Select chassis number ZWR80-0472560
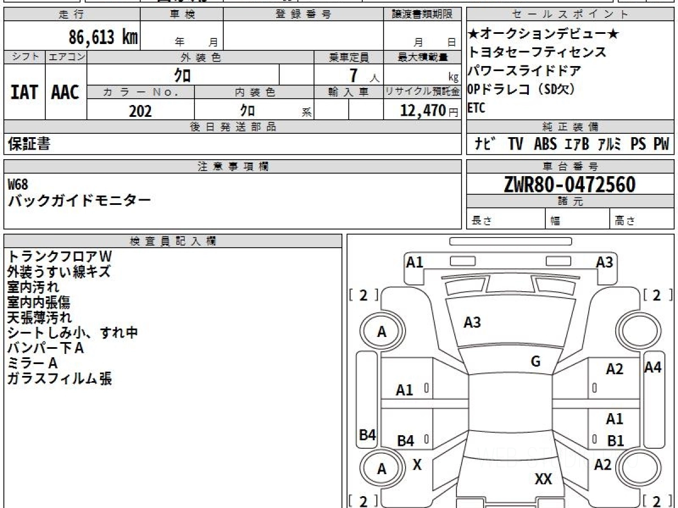 click(x=570, y=184)
